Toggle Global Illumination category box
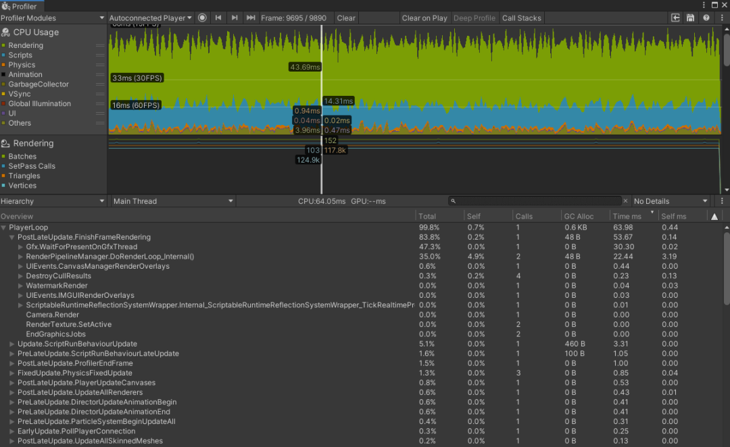The image size is (730, 447). pyautogui.click(x=4, y=104)
